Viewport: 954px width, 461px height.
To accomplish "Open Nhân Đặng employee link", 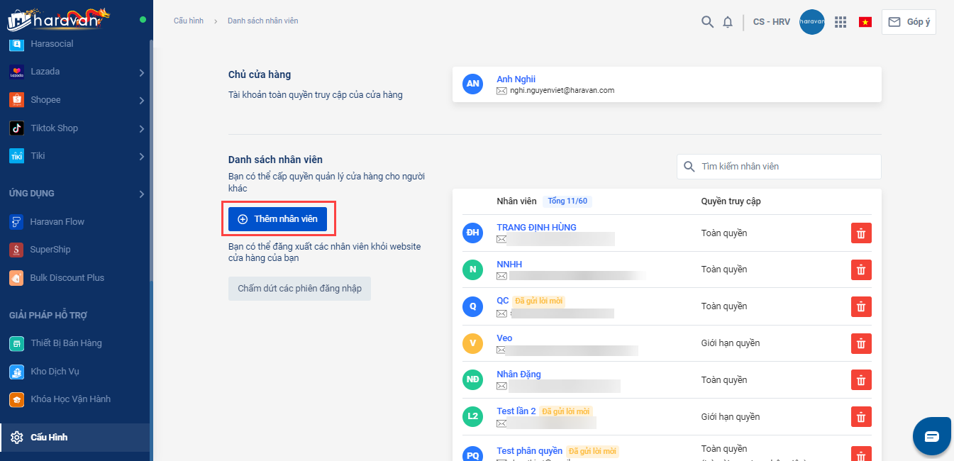I will tap(518, 374).
